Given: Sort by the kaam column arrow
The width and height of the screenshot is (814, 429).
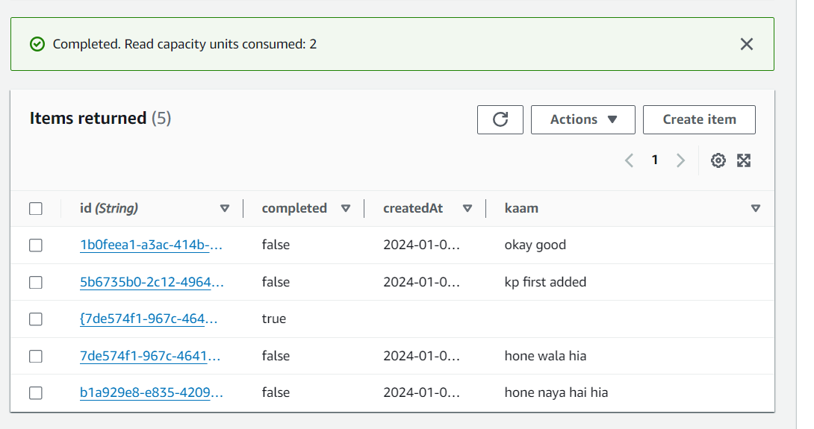Looking at the screenshot, I should [756, 209].
